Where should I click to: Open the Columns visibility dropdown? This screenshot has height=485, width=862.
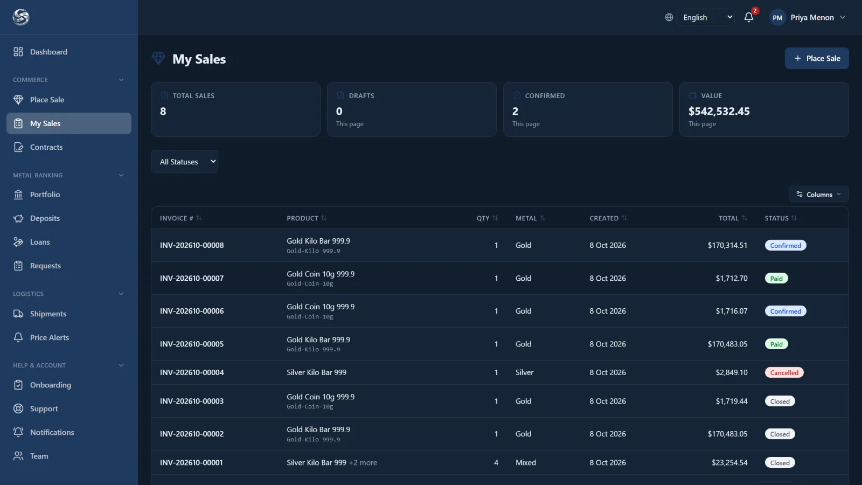pyautogui.click(x=819, y=195)
